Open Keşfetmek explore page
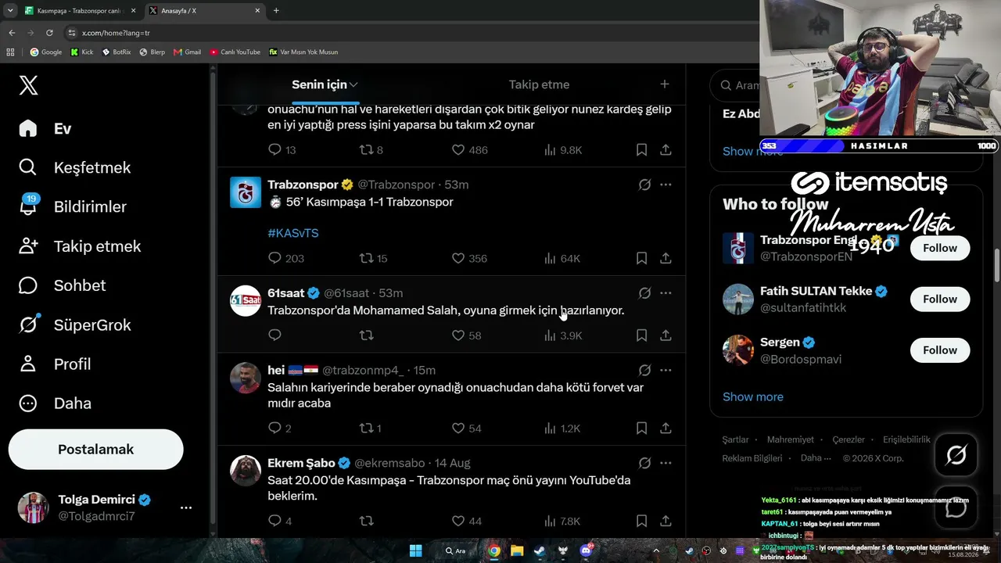The height and width of the screenshot is (563, 1001). coord(74,167)
